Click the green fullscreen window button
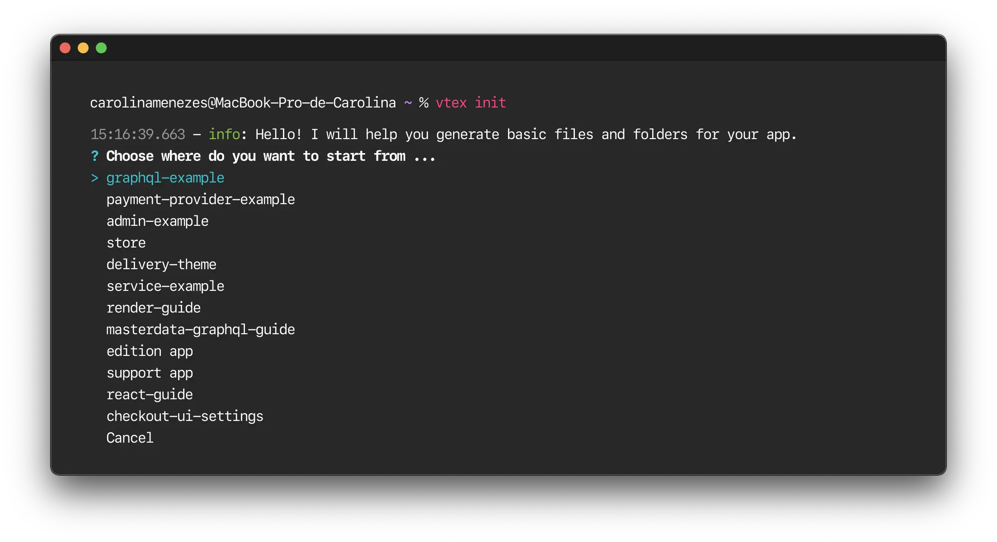The image size is (997, 542). tap(101, 47)
